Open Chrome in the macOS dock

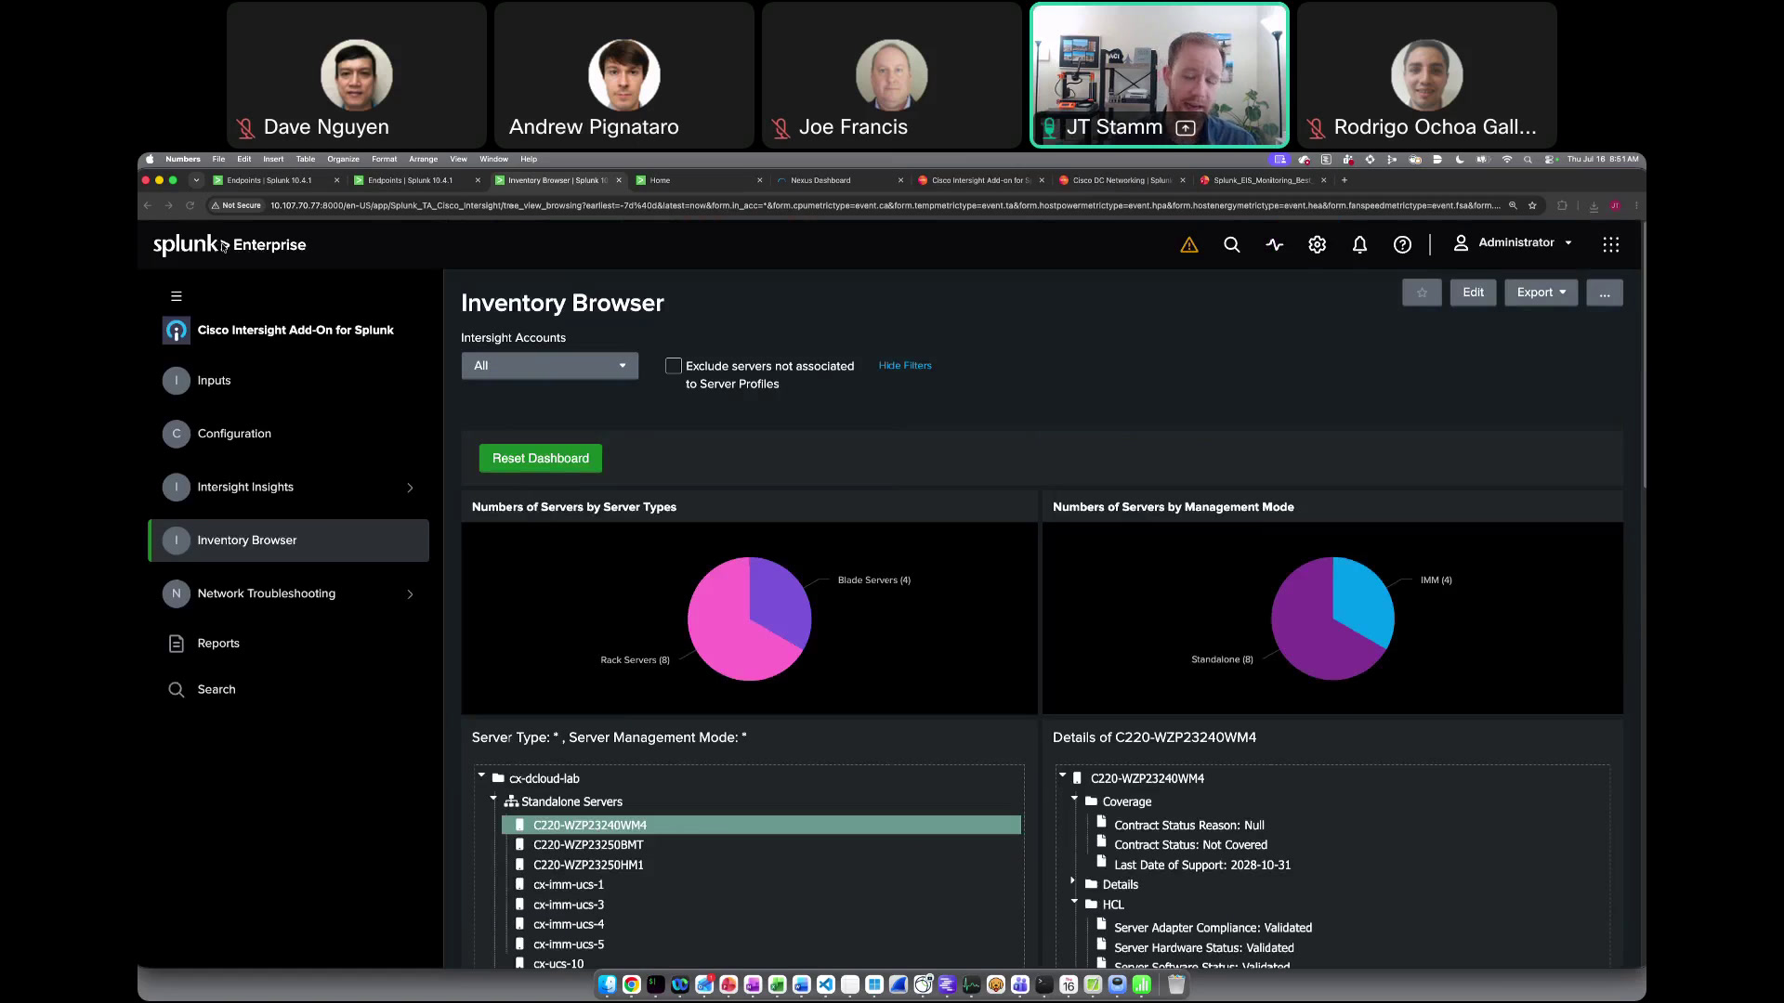(631, 984)
